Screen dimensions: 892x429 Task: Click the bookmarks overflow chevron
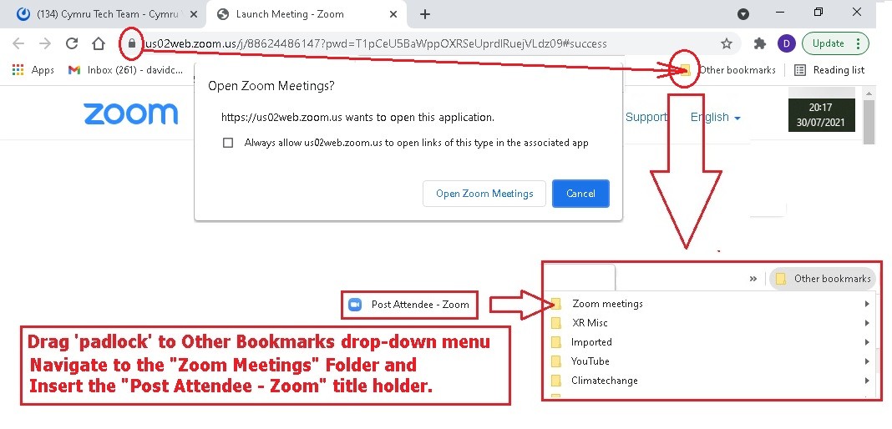tap(753, 279)
